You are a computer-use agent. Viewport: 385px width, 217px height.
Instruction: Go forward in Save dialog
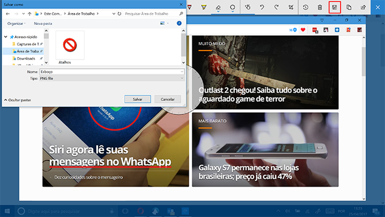coord(16,14)
